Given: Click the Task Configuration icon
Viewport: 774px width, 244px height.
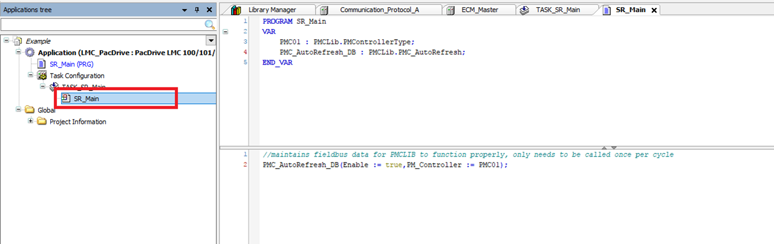Looking at the screenshot, I should coord(42,75).
